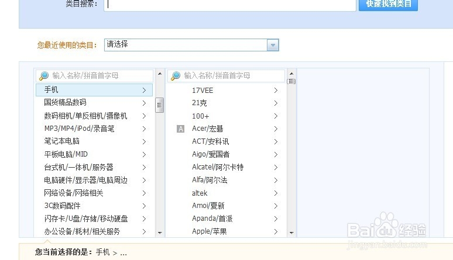Click the 快速找到类目 button
The height and width of the screenshot is (260, 453).
tap(388, 4)
